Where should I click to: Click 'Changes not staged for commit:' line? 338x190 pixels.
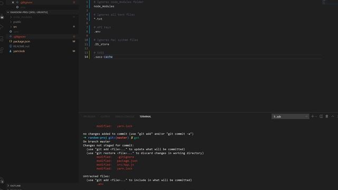108,146
